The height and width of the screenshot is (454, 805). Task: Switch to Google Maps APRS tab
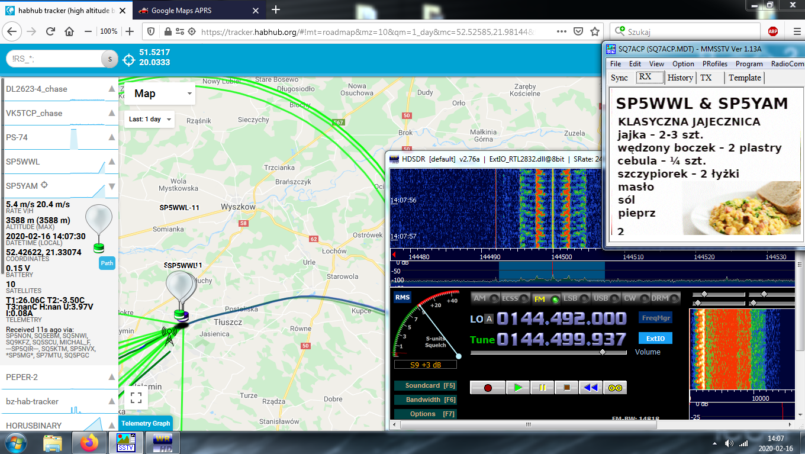pos(198,9)
